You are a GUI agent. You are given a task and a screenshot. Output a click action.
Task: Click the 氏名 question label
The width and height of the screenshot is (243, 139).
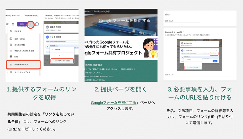pos(167,15)
